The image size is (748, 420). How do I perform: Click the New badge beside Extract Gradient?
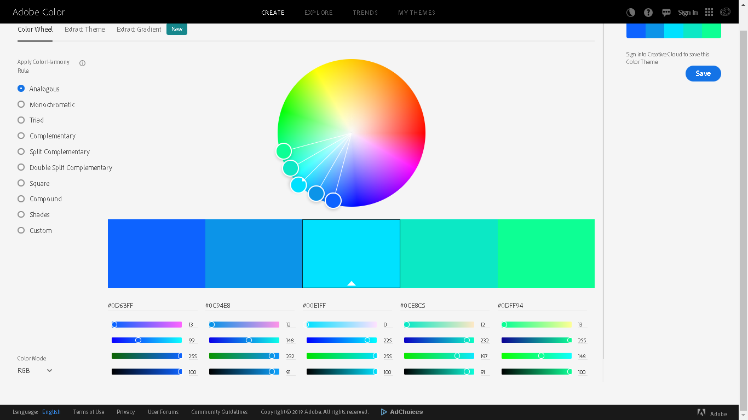pos(177,30)
